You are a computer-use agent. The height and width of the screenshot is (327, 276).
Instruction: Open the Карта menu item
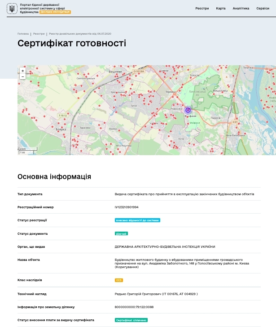tap(221, 9)
